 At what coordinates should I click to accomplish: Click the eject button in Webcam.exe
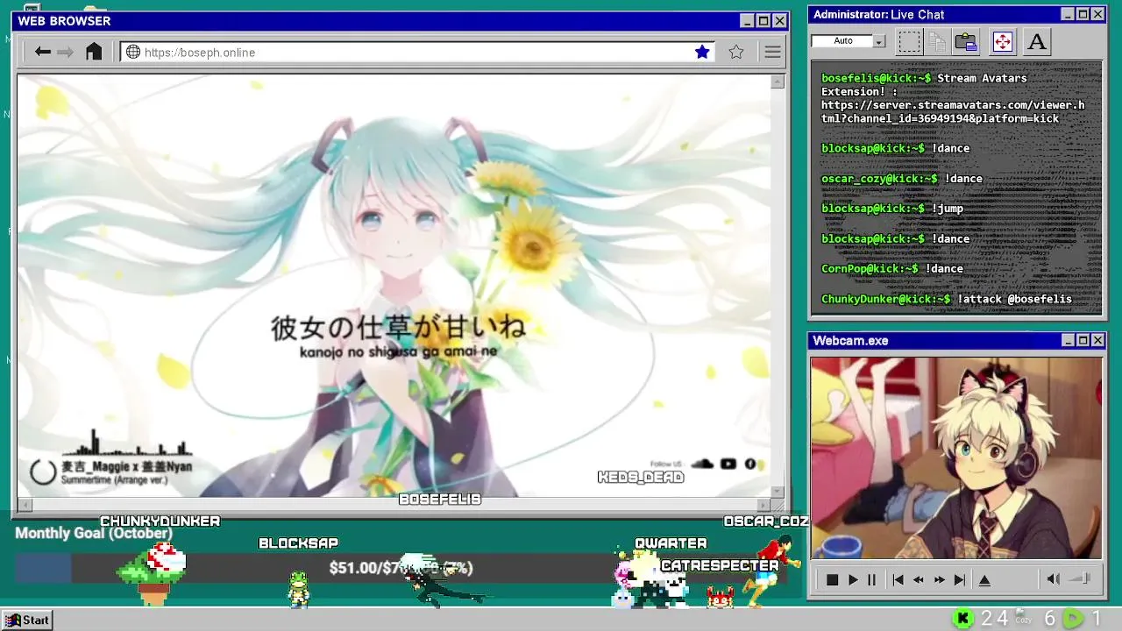point(984,579)
